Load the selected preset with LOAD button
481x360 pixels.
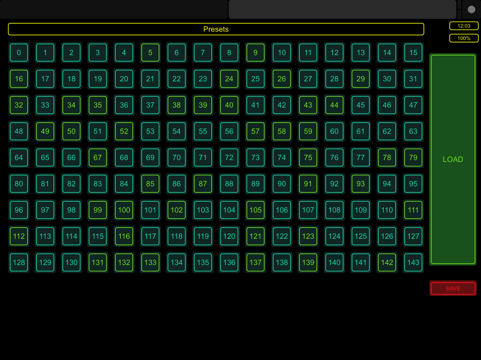(x=453, y=159)
